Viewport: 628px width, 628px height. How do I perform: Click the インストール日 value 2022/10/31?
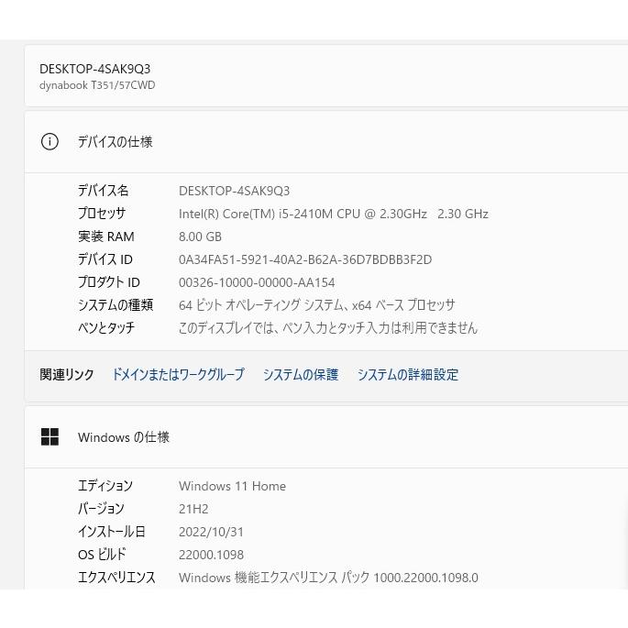click(x=211, y=532)
